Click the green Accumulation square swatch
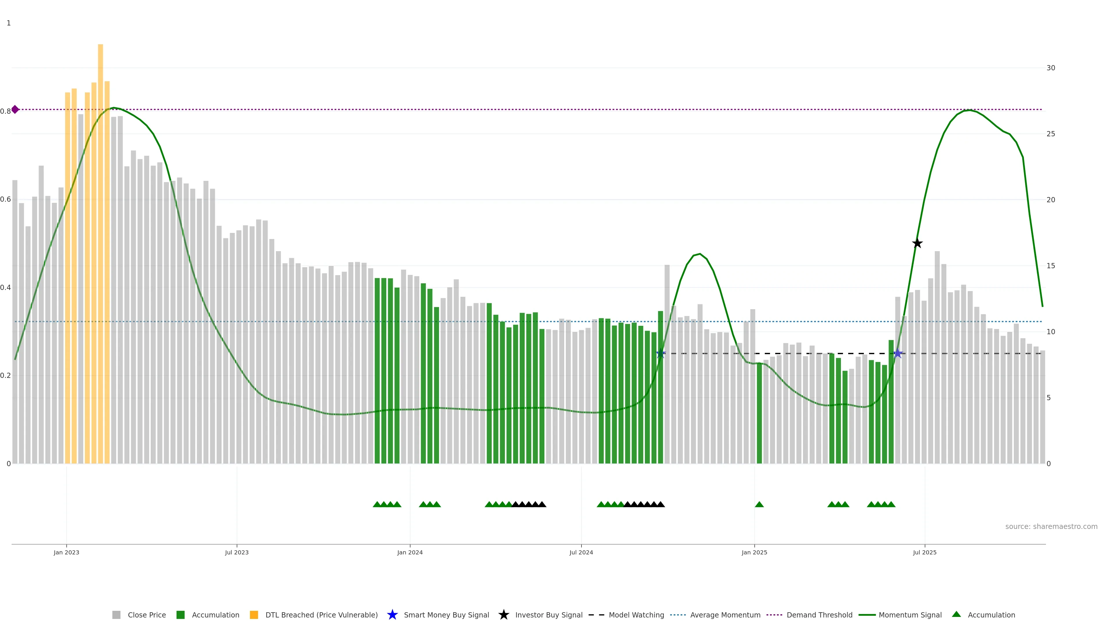The width and height of the screenshot is (1112, 625). coord(180,615)
